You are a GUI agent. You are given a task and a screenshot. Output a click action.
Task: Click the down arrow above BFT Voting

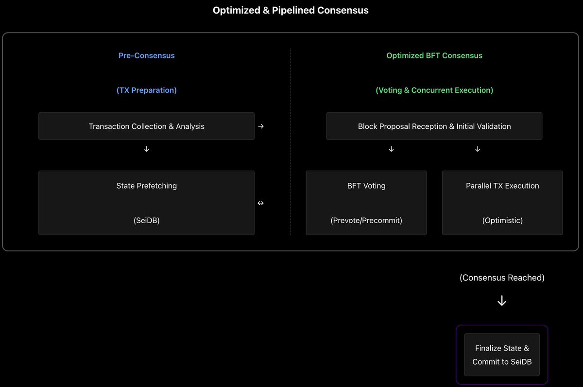pyautogui.click(x=392, y=149)
